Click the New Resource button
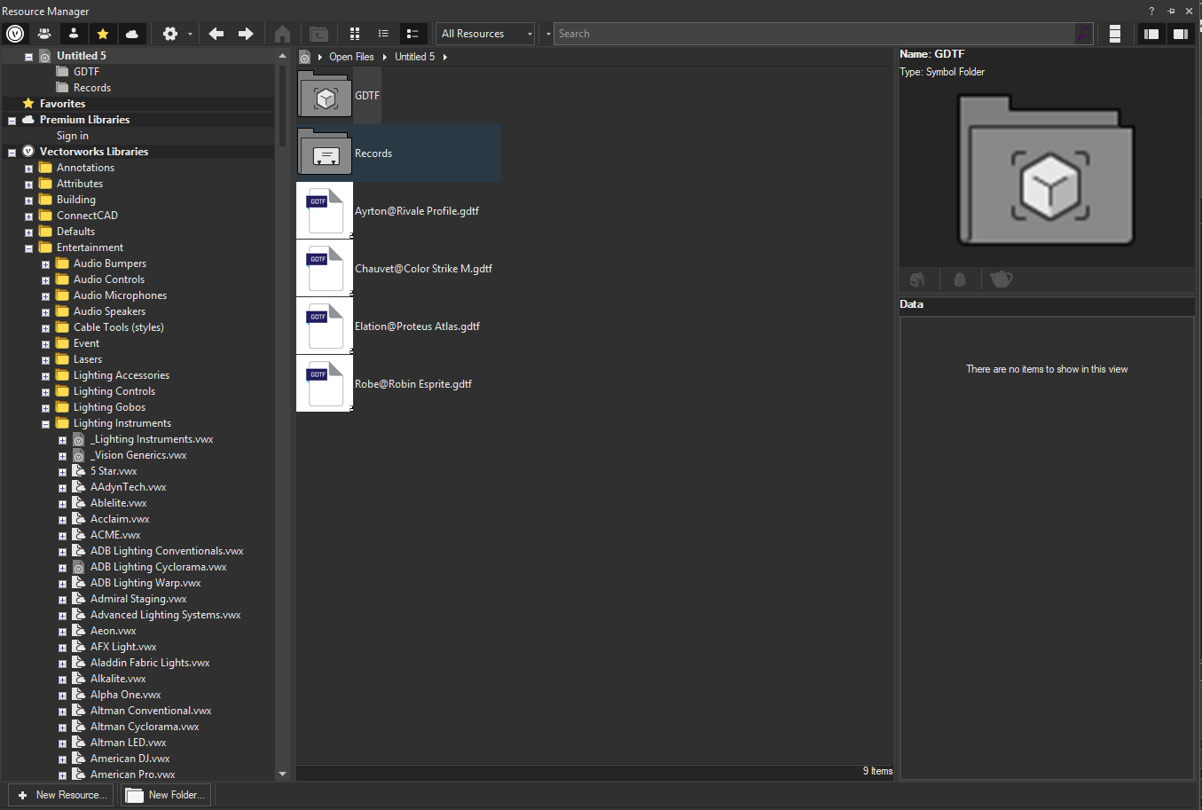1202x810 pixels. coord(62,795)
